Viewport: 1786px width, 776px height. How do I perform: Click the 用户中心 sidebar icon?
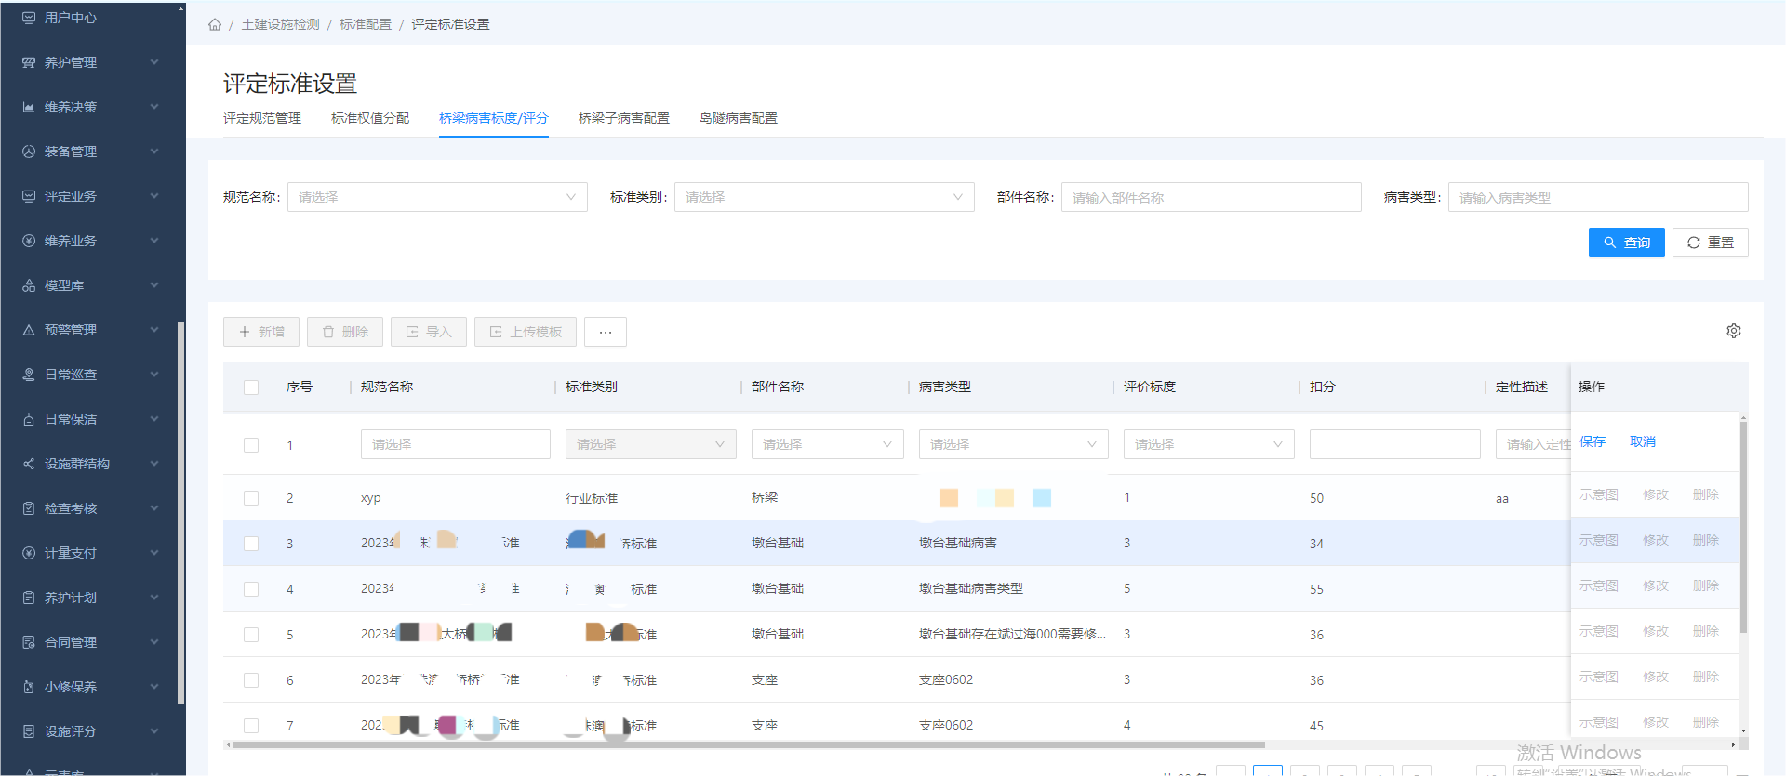[x=29, y=18]
